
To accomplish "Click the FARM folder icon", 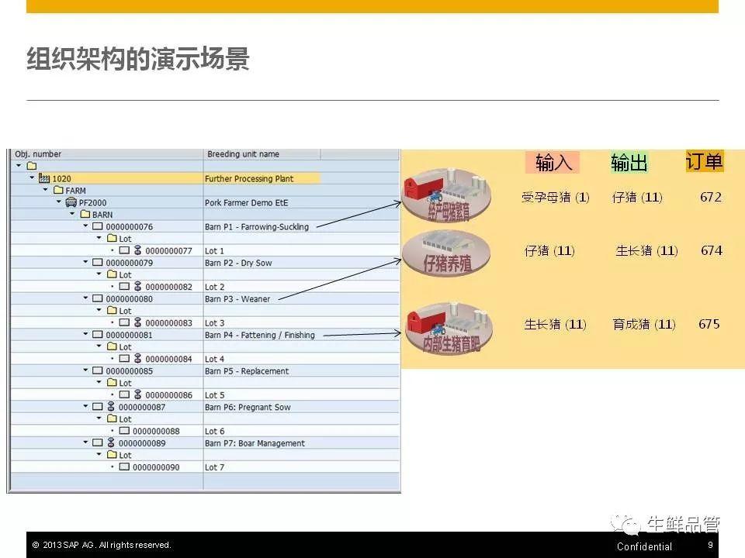I will point(58,191).
